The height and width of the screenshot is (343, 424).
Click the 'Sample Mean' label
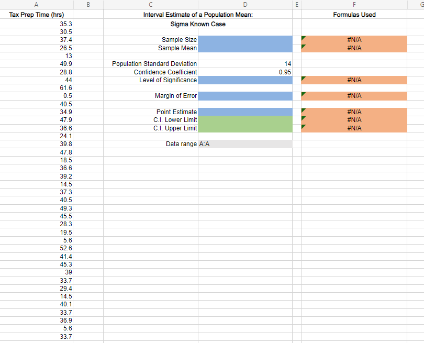coord(177,48)
